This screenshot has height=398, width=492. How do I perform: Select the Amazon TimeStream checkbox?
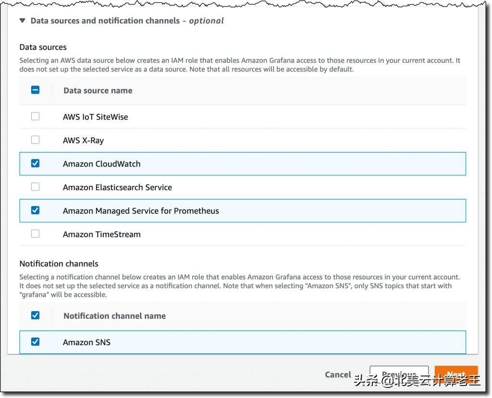[x=35, y=234]
